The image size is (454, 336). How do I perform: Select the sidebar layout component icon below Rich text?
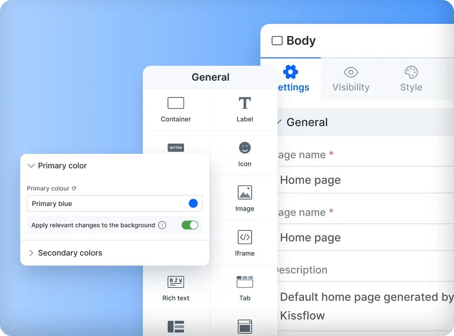(176, 327)
